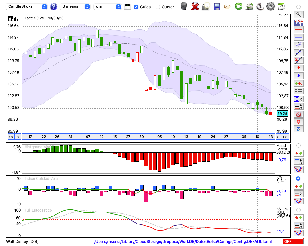Click the red prohibition sign tool
The height and width of the screenshot is (246, 308).
(x=298, y=114)
